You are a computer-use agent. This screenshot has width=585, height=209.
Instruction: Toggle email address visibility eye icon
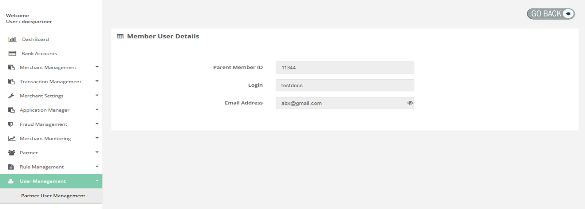click(410, 103)
